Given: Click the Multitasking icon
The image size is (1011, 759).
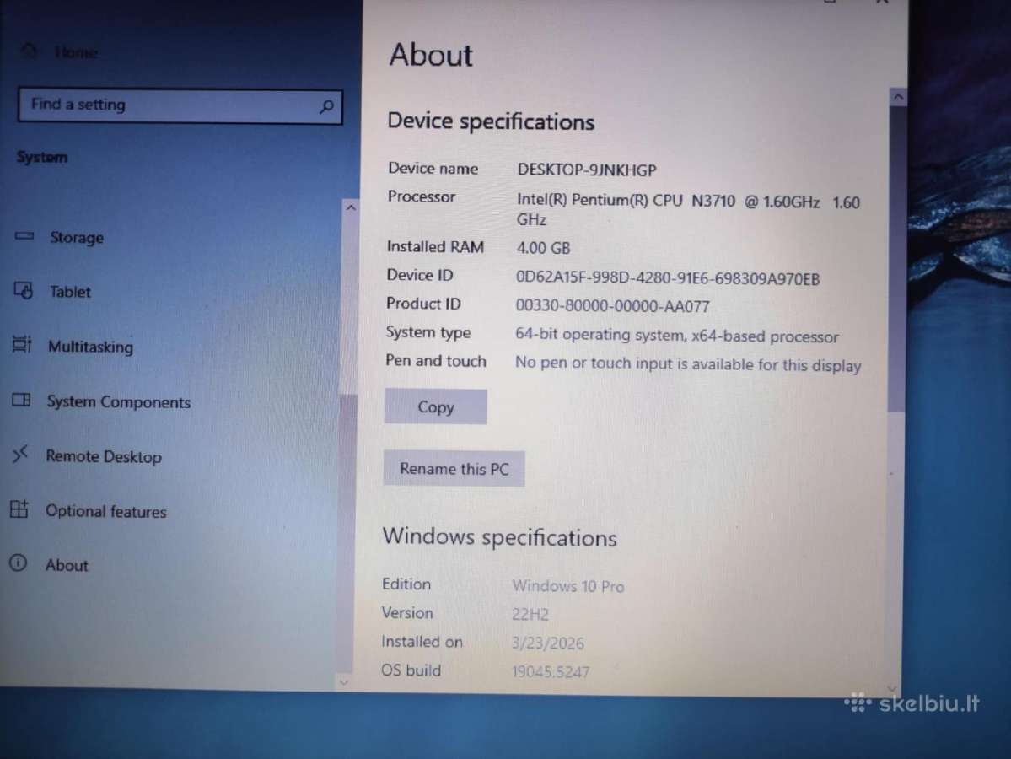Looking at the screenshot, I should pos(22,344).
